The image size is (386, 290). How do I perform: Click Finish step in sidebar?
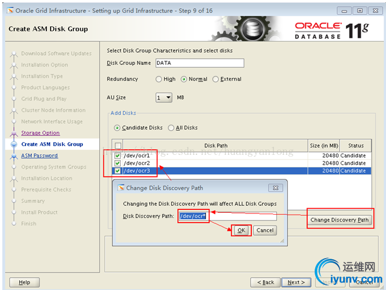[29, 223]
